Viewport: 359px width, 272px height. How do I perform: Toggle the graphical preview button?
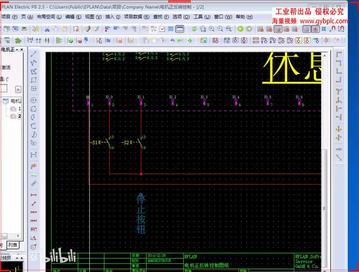pyautogui.click(x=180, y=29)
